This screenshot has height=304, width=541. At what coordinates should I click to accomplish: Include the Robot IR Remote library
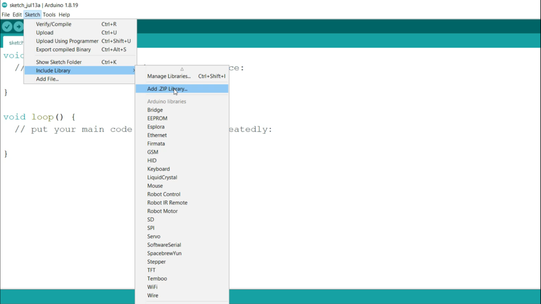[x=182, y=203]
